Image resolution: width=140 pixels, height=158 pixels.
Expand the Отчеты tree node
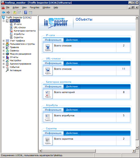[x=4, y=57]
